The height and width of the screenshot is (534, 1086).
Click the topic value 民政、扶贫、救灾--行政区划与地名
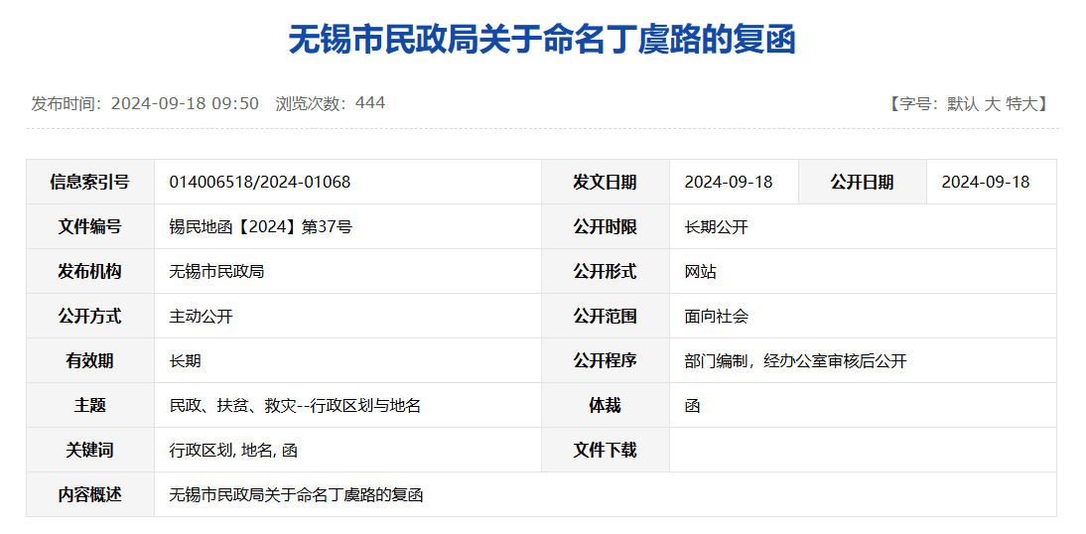click(295, 406)
